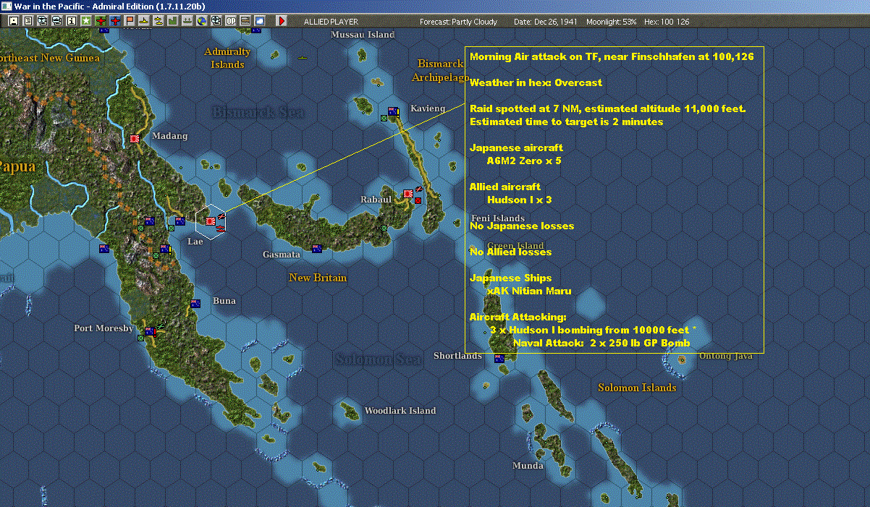Click the 'Forecast: Partly Cloudy' status text
Image resolution: width=870 pixels, height=507 pixels.
click(x=459, y=22)
